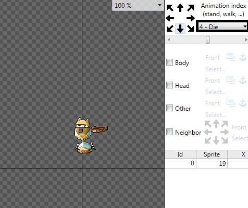
Task: Click the X column header
Action: [x=238, y=154]
